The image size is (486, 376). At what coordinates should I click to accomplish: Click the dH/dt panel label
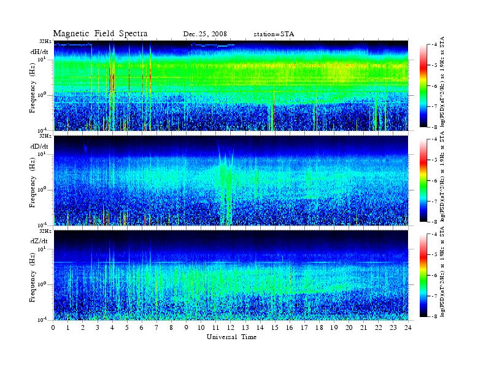point(39,52)
